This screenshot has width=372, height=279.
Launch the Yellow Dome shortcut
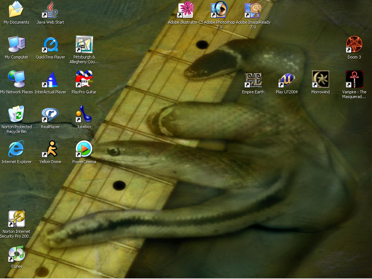(x=50, y=149)
